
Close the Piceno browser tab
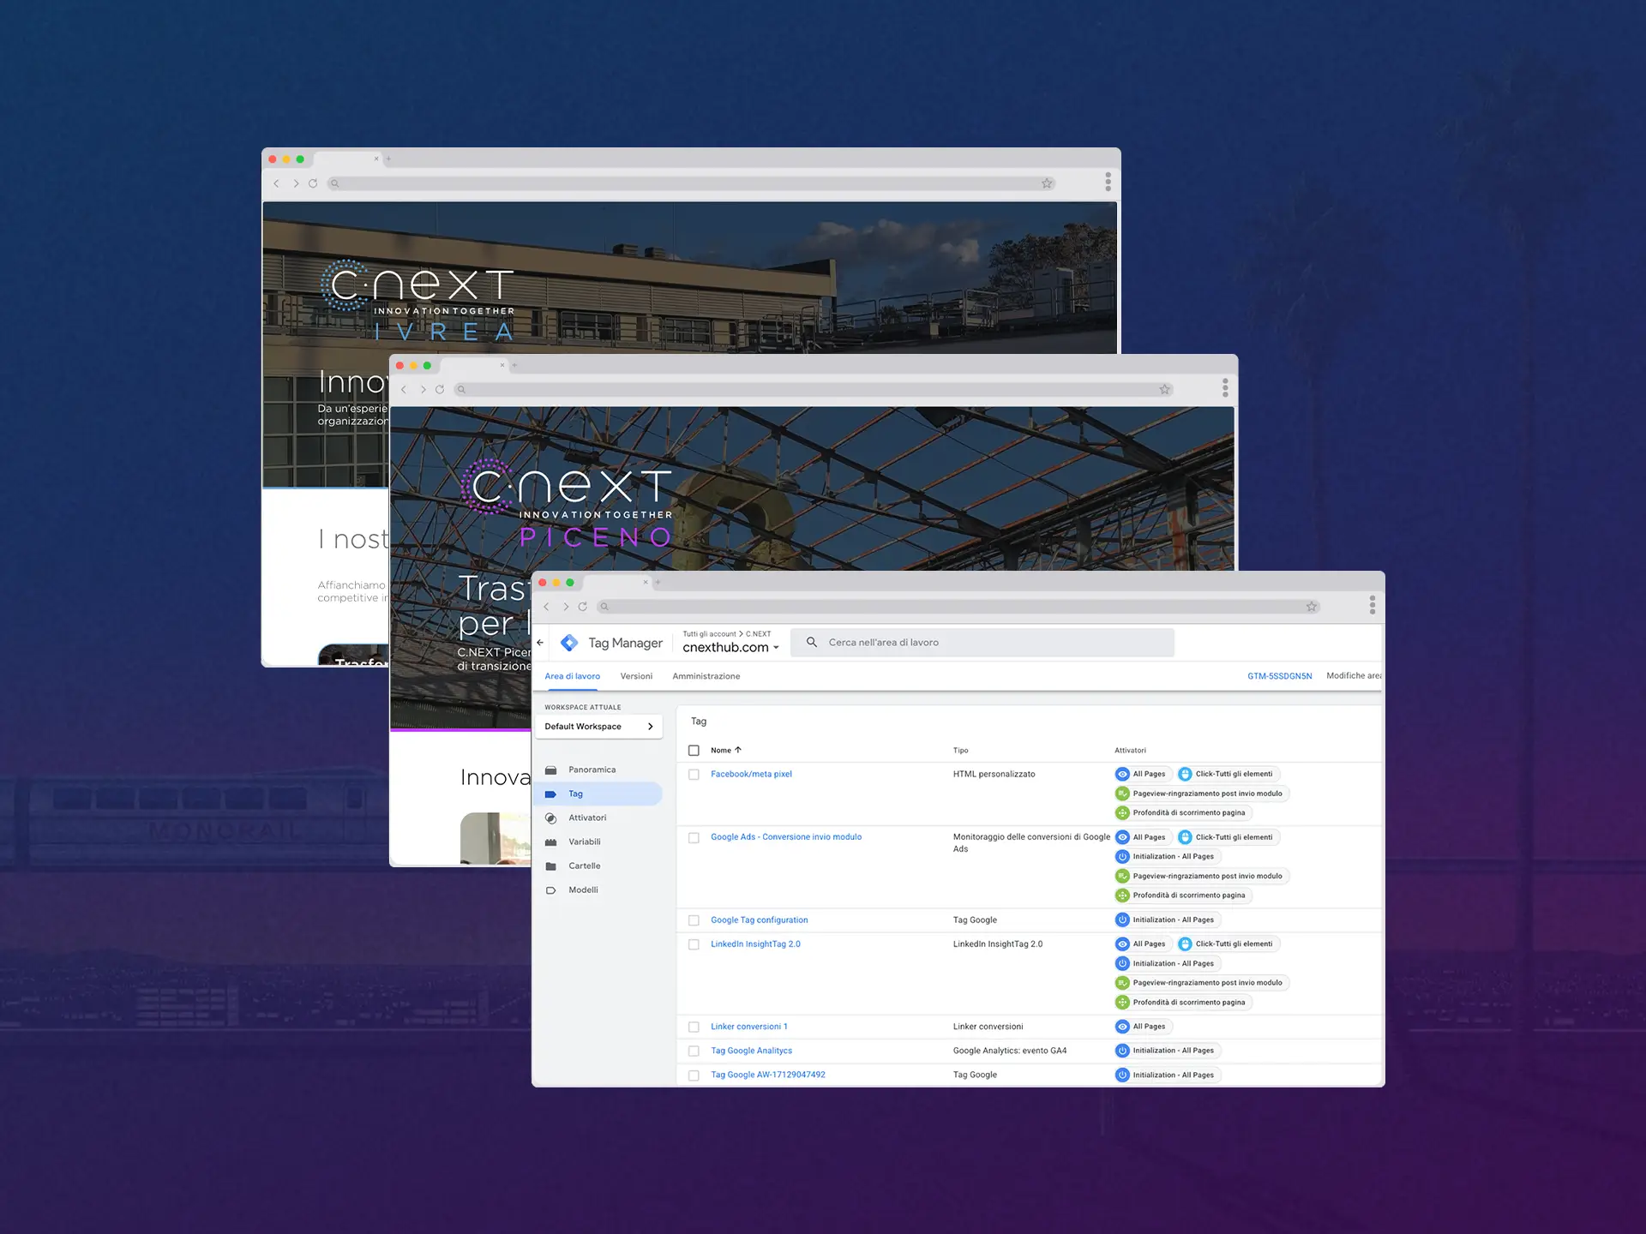point(502,366)
